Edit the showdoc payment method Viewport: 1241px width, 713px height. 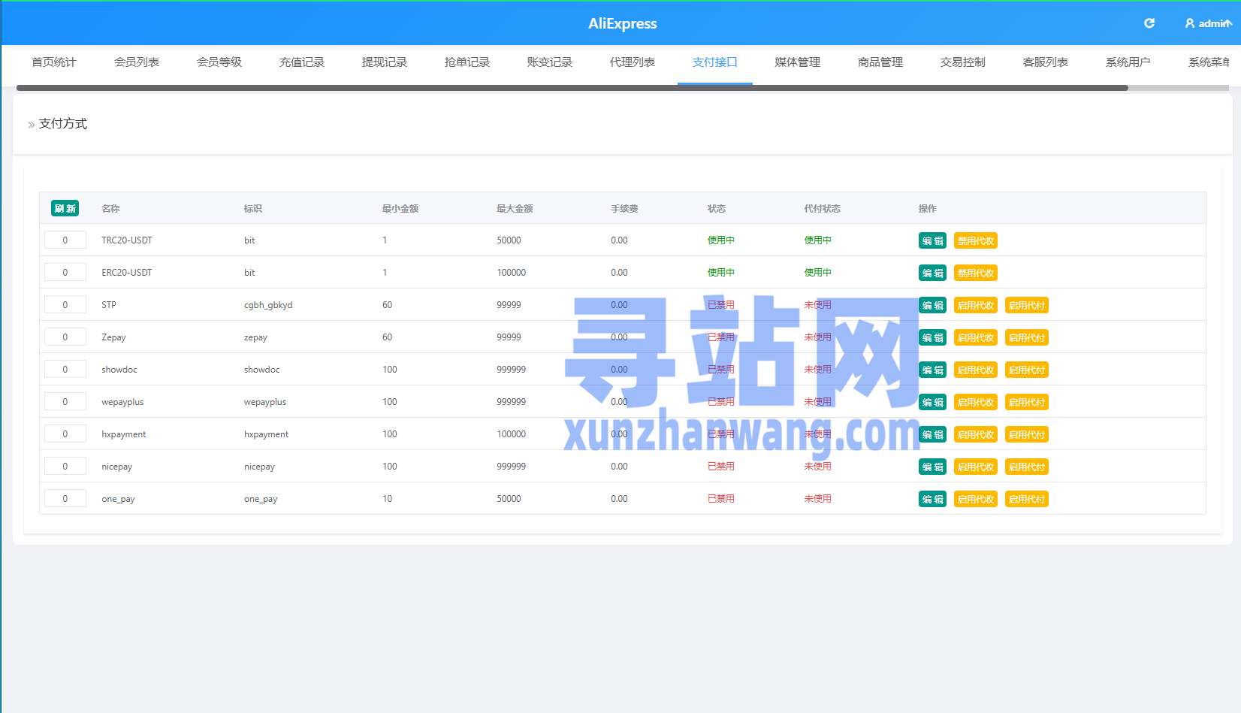932,370
